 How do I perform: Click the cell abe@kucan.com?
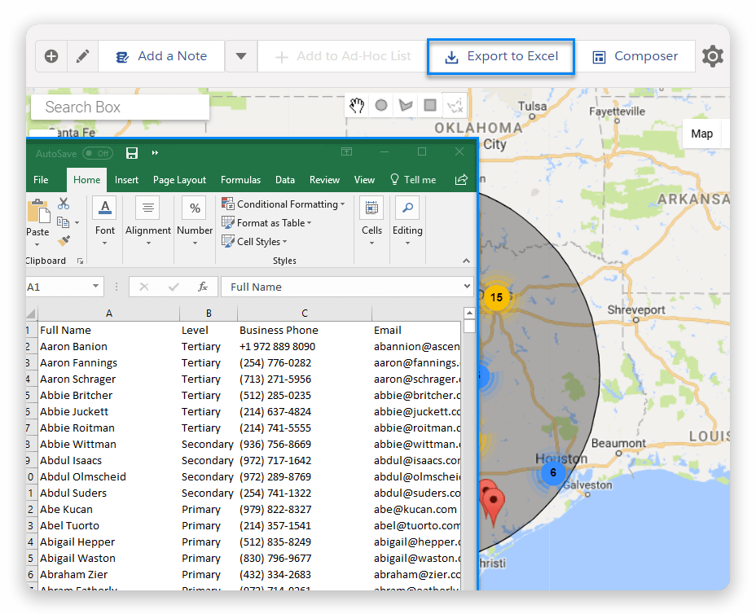[416, 510]
